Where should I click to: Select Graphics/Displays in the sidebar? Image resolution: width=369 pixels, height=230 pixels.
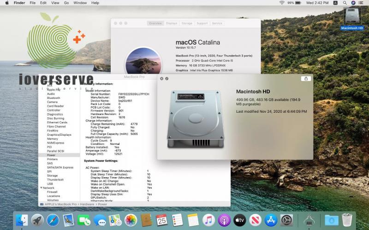[x=59, y=135]
